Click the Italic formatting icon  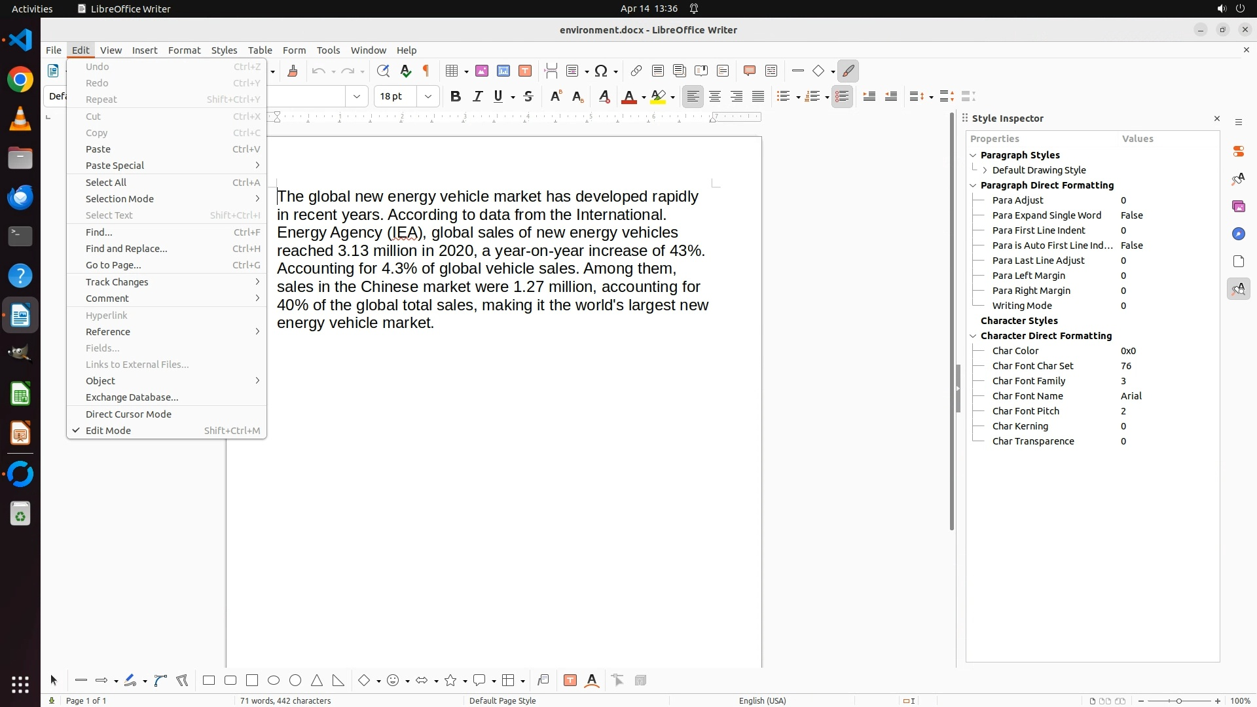point(477,97)
